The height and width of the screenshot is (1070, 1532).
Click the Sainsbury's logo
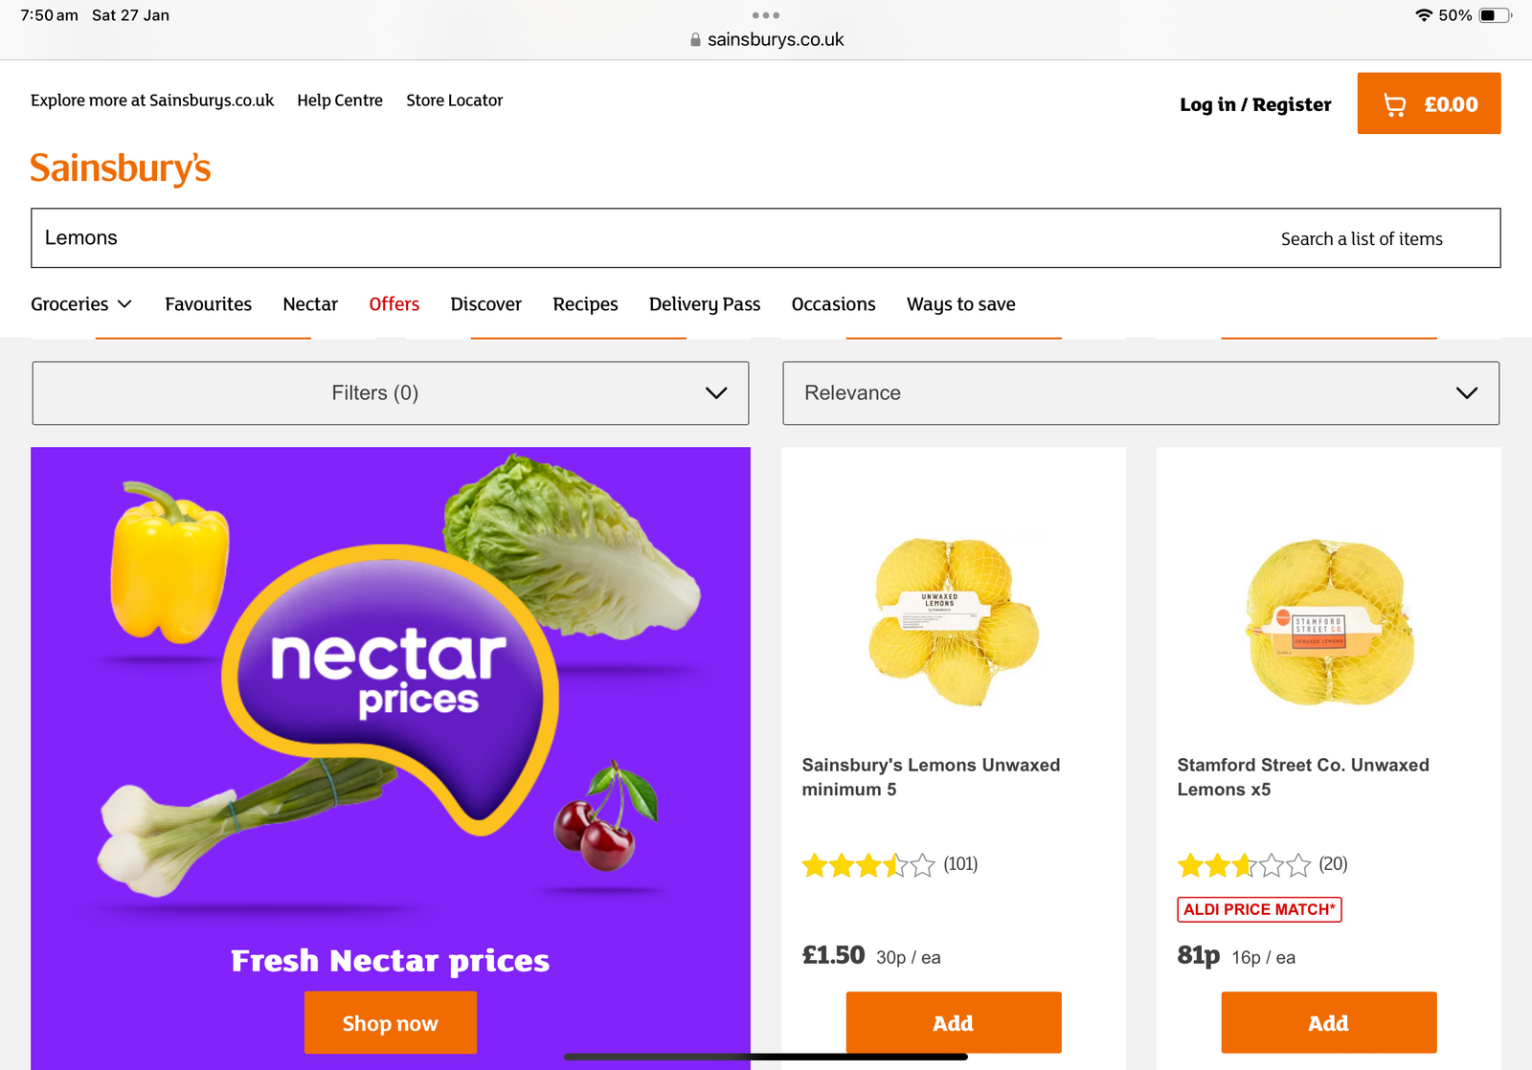click(x=121, y=168)
